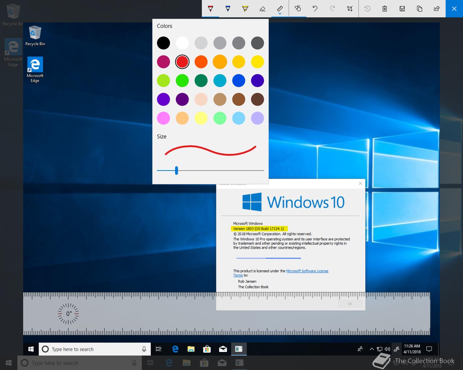
Task: Toggle touch writing
Action: [x=298, y=8]
